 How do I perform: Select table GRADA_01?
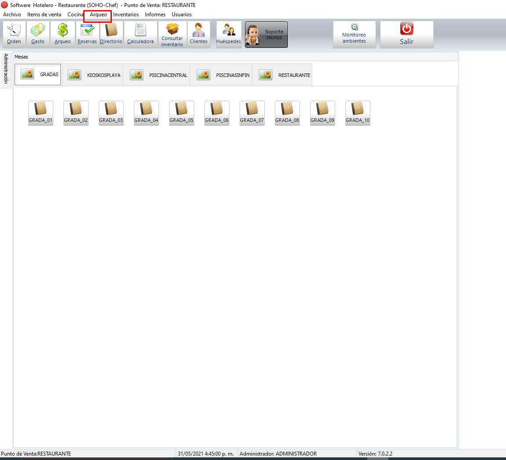[41, 113]
